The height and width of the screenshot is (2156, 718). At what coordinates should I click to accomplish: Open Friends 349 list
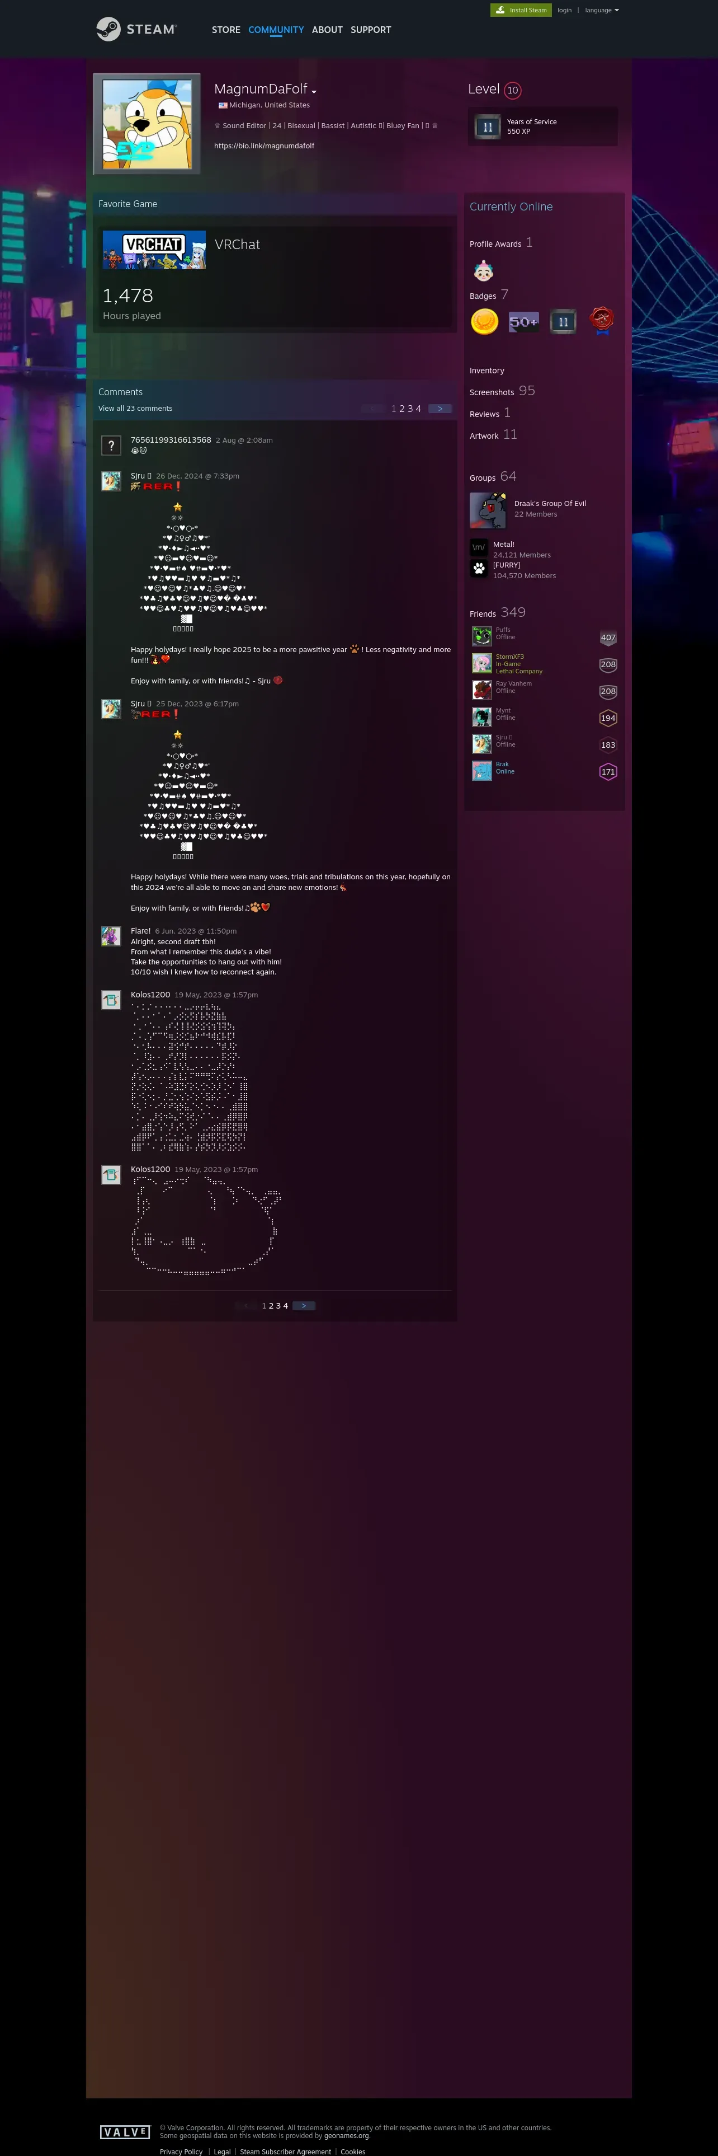point(497,613)
